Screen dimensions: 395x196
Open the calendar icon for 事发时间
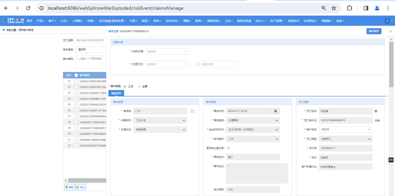click(276, 111)
